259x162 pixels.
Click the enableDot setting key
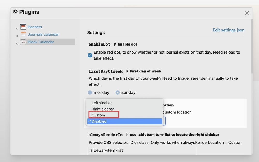pos(99,44)
